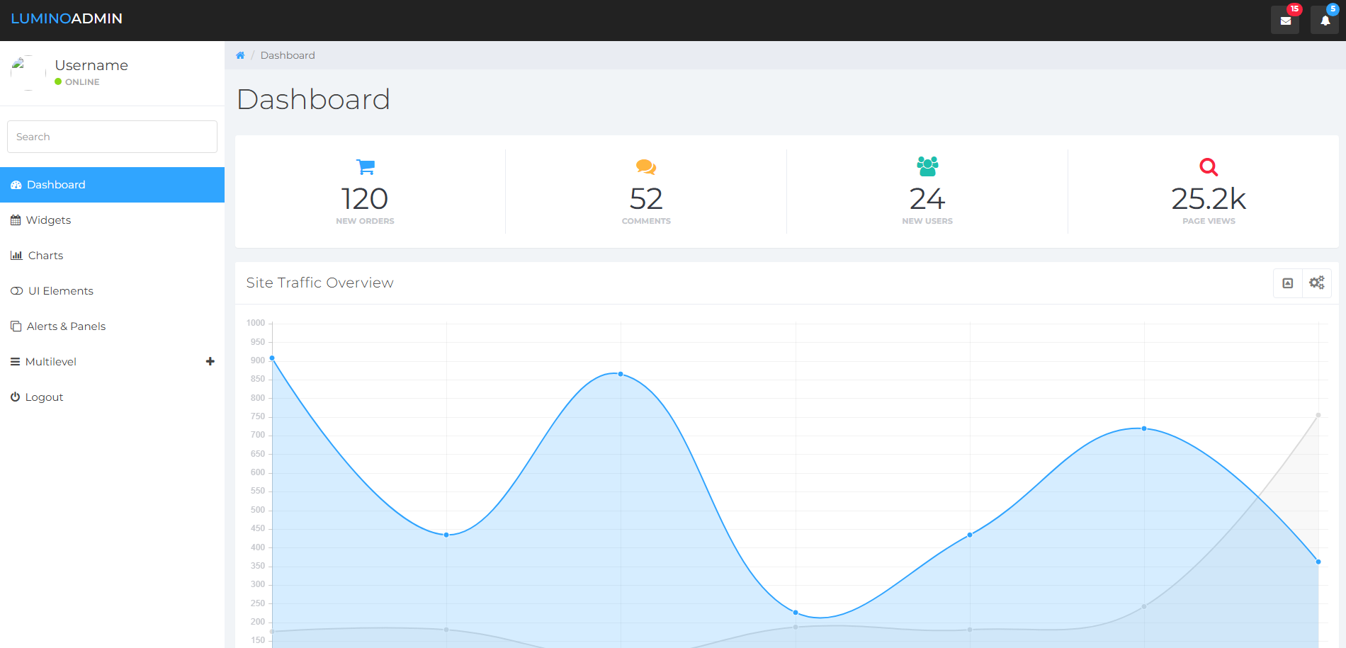1346x648 pixels.
Task: Go to Charts in the sidebar
Action: click(112, 256)
